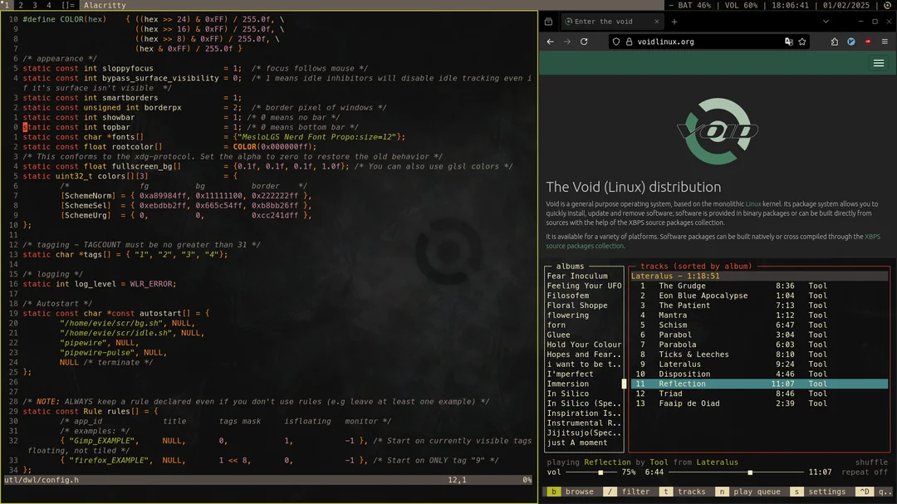Adjust the volume slider knob
Screen dimensions: 897x504
[600, 472]
